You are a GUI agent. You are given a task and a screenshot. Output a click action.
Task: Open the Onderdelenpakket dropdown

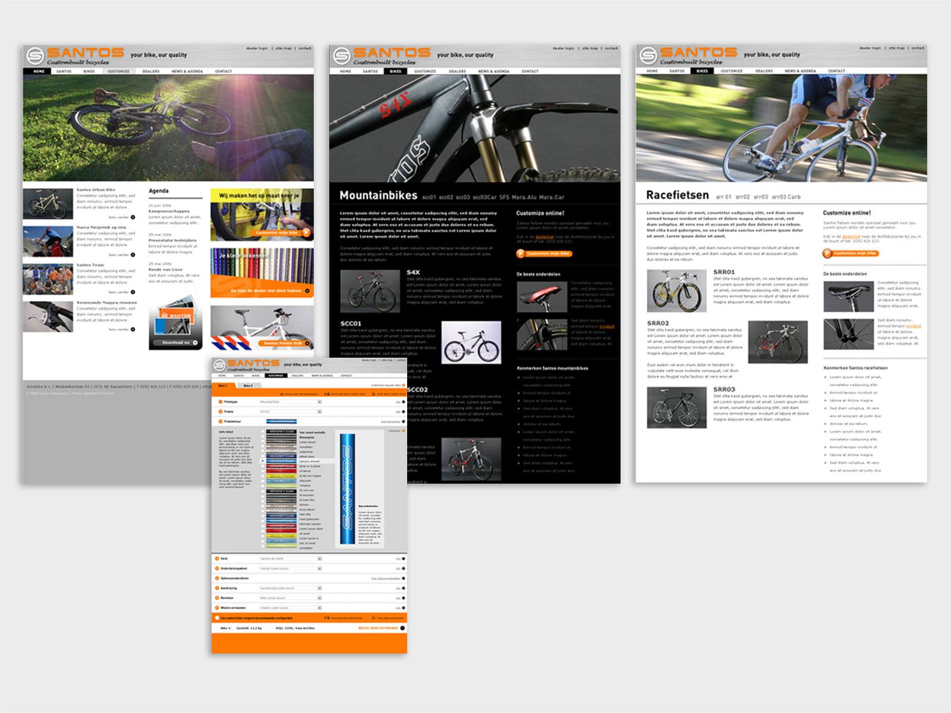click(x=290, y=568)
